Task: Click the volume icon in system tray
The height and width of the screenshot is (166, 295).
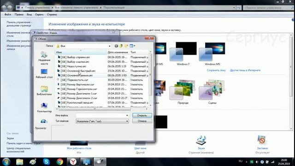Action: pos(257,162)
